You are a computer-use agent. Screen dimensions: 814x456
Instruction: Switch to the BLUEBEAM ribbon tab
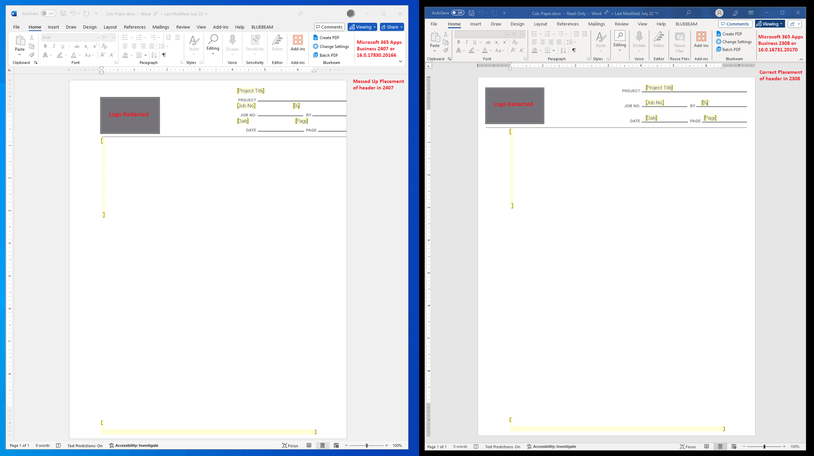tap(262, 27)
